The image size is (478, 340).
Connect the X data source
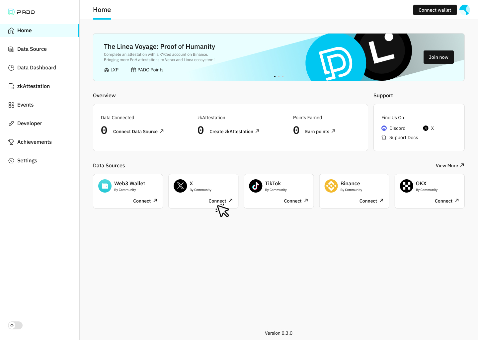point(221,201)
